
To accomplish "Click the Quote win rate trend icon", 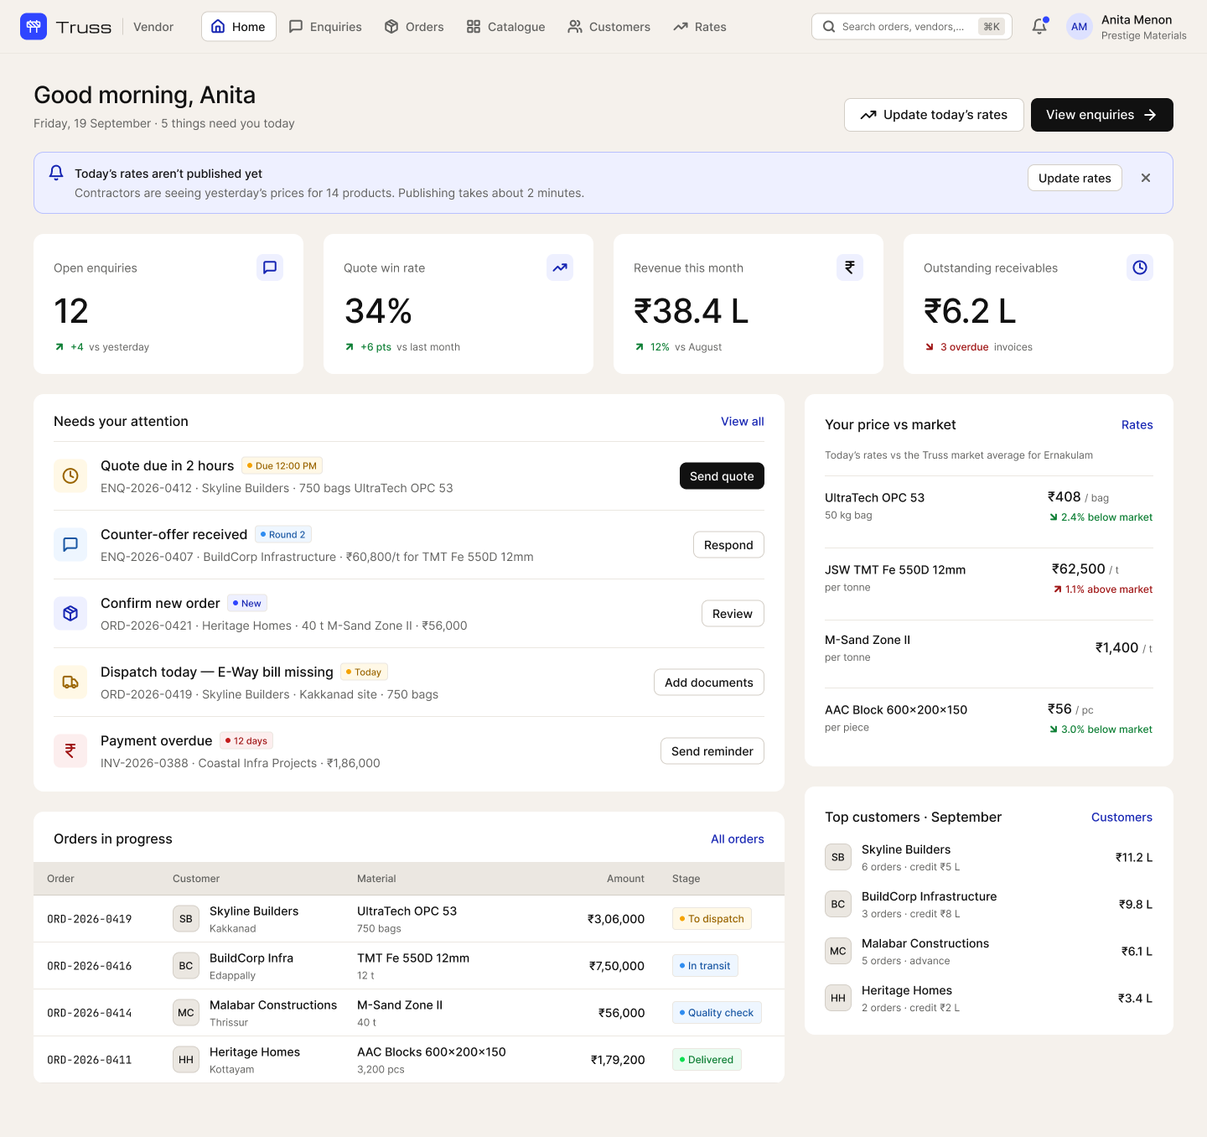I will pos(560,267).
